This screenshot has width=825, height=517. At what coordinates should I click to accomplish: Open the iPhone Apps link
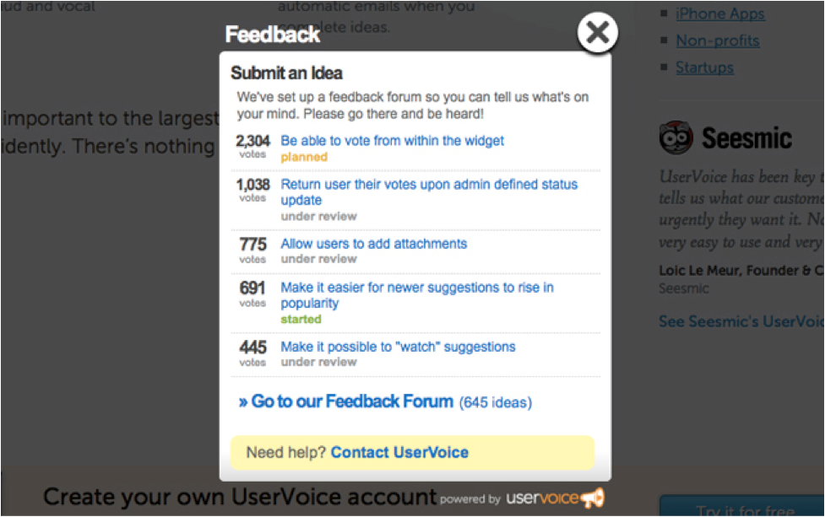[719, 13]
